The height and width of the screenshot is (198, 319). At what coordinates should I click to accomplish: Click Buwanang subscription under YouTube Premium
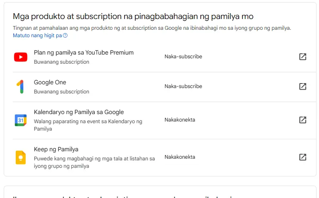point(61,62)
